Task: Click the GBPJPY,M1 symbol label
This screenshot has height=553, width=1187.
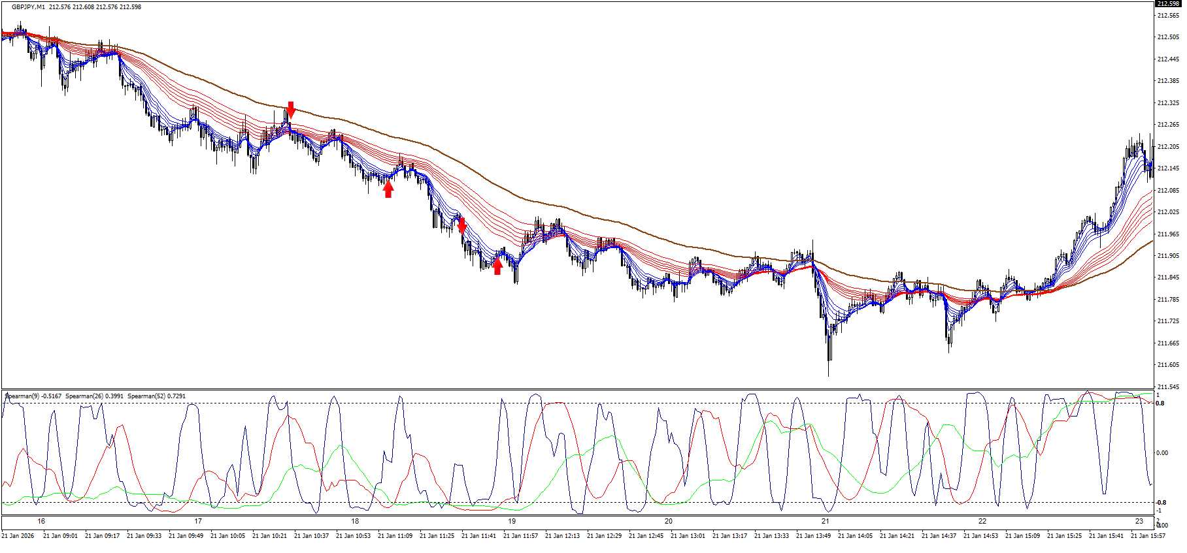Action: (29, 7)
